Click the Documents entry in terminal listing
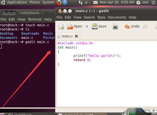This screenshot has height=115, width=157. (8, 38)
